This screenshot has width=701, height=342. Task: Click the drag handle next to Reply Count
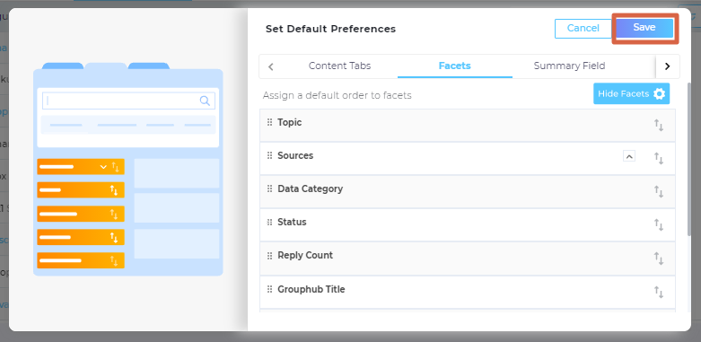(x=269, y=255)
